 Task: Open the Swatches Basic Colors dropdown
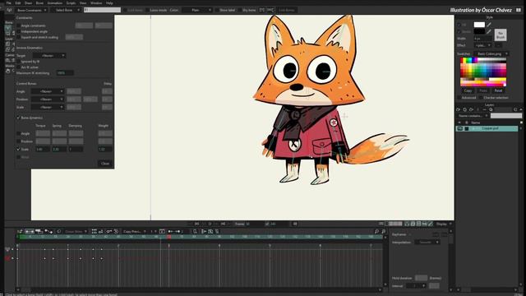coord(491,53)
